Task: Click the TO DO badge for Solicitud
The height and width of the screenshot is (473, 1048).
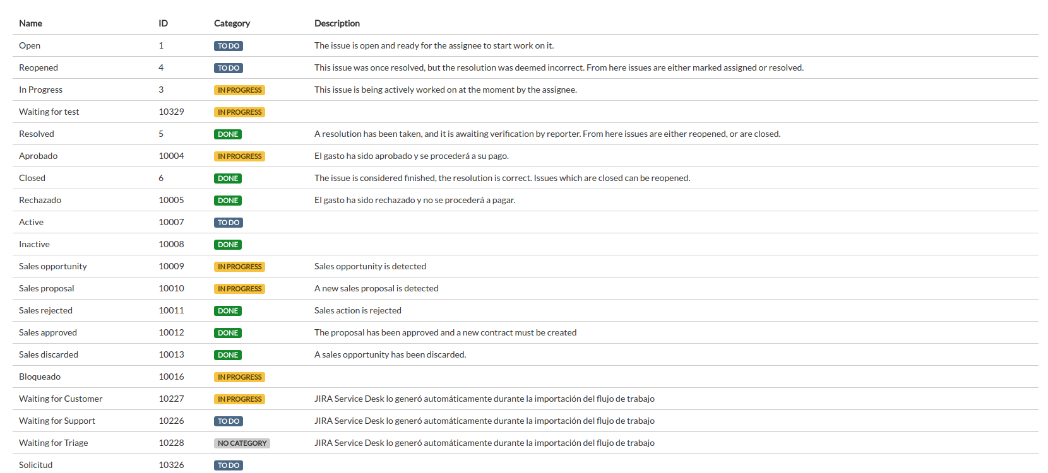Action: click(x=228, y=465)
